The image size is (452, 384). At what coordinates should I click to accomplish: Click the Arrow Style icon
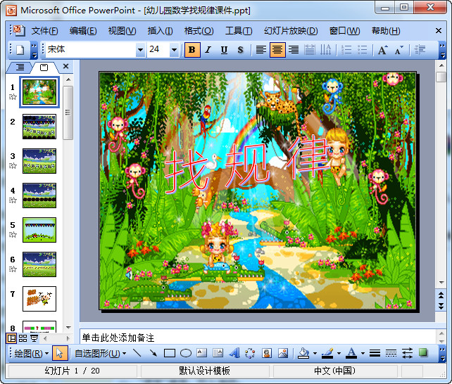pyautogui.click(x=407, y=353)
